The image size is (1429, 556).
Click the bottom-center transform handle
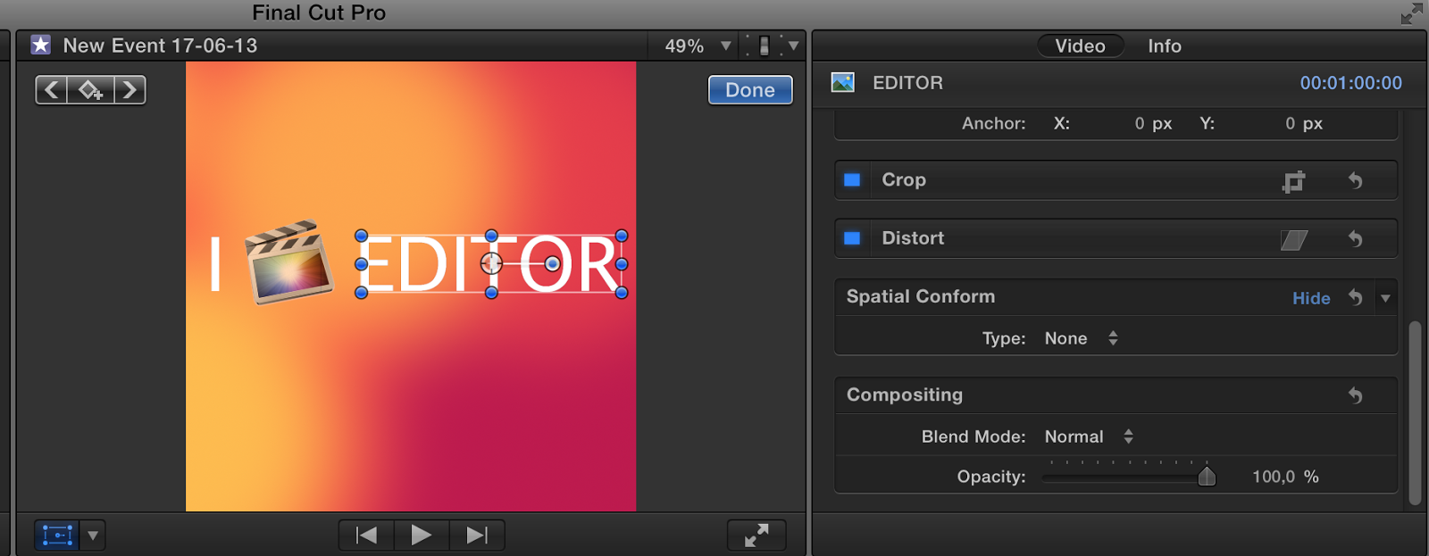coord(491,292)
